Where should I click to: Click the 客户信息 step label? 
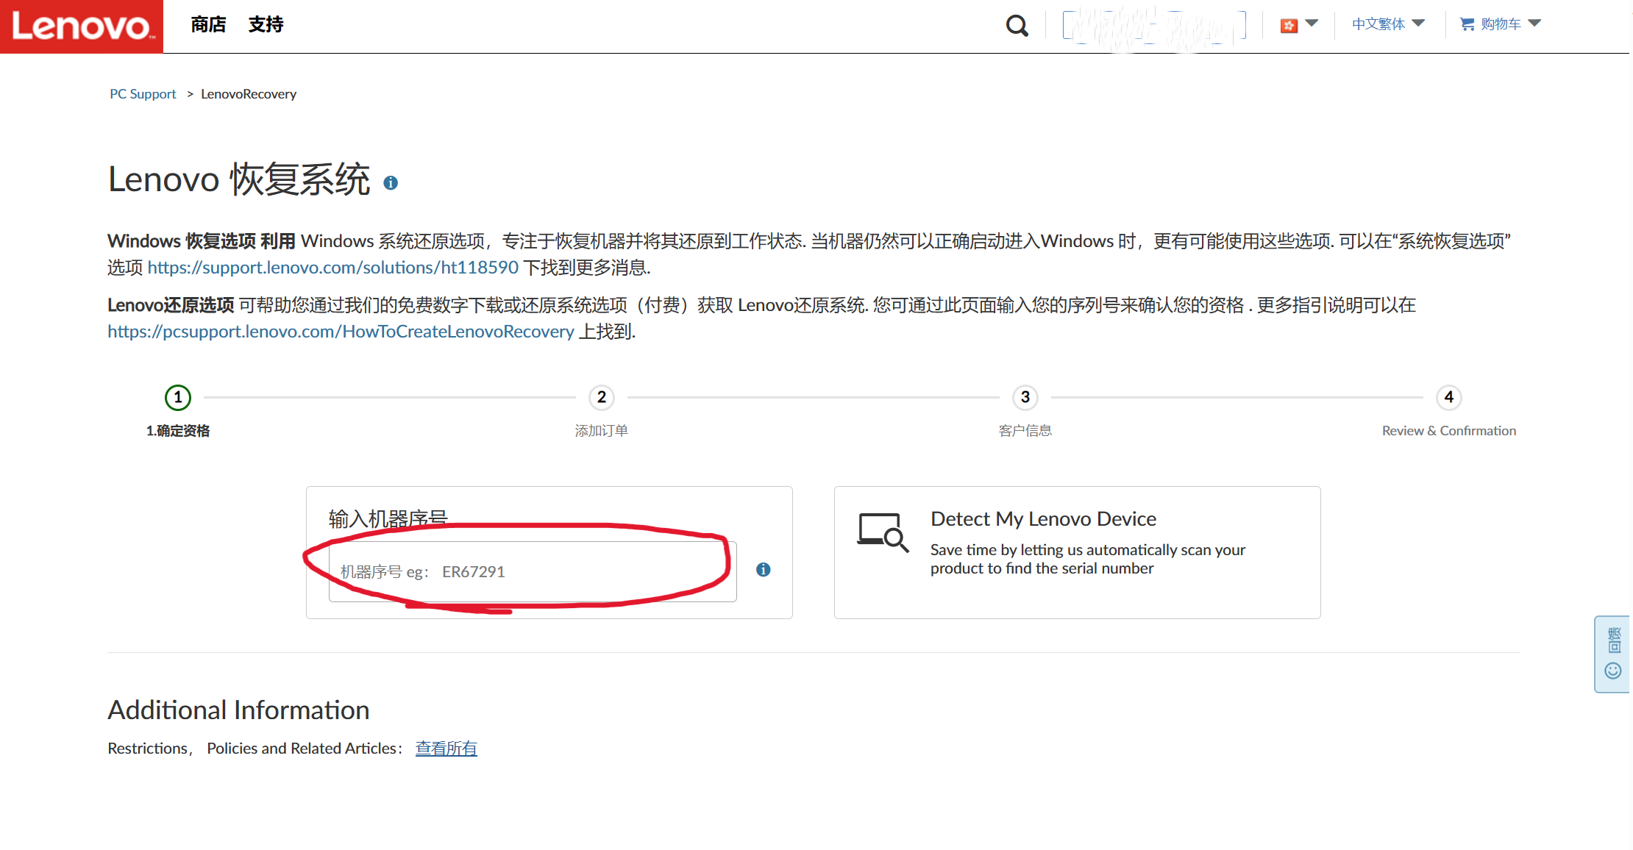(1025, 431)
